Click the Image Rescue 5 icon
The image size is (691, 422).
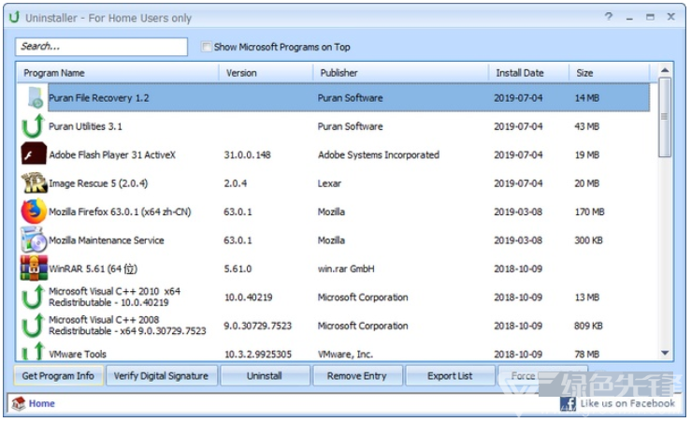click(x=34, y=183)
